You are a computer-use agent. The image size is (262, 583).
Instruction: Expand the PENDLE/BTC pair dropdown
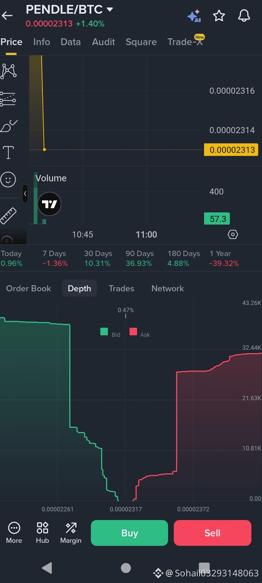pos(110,9)
